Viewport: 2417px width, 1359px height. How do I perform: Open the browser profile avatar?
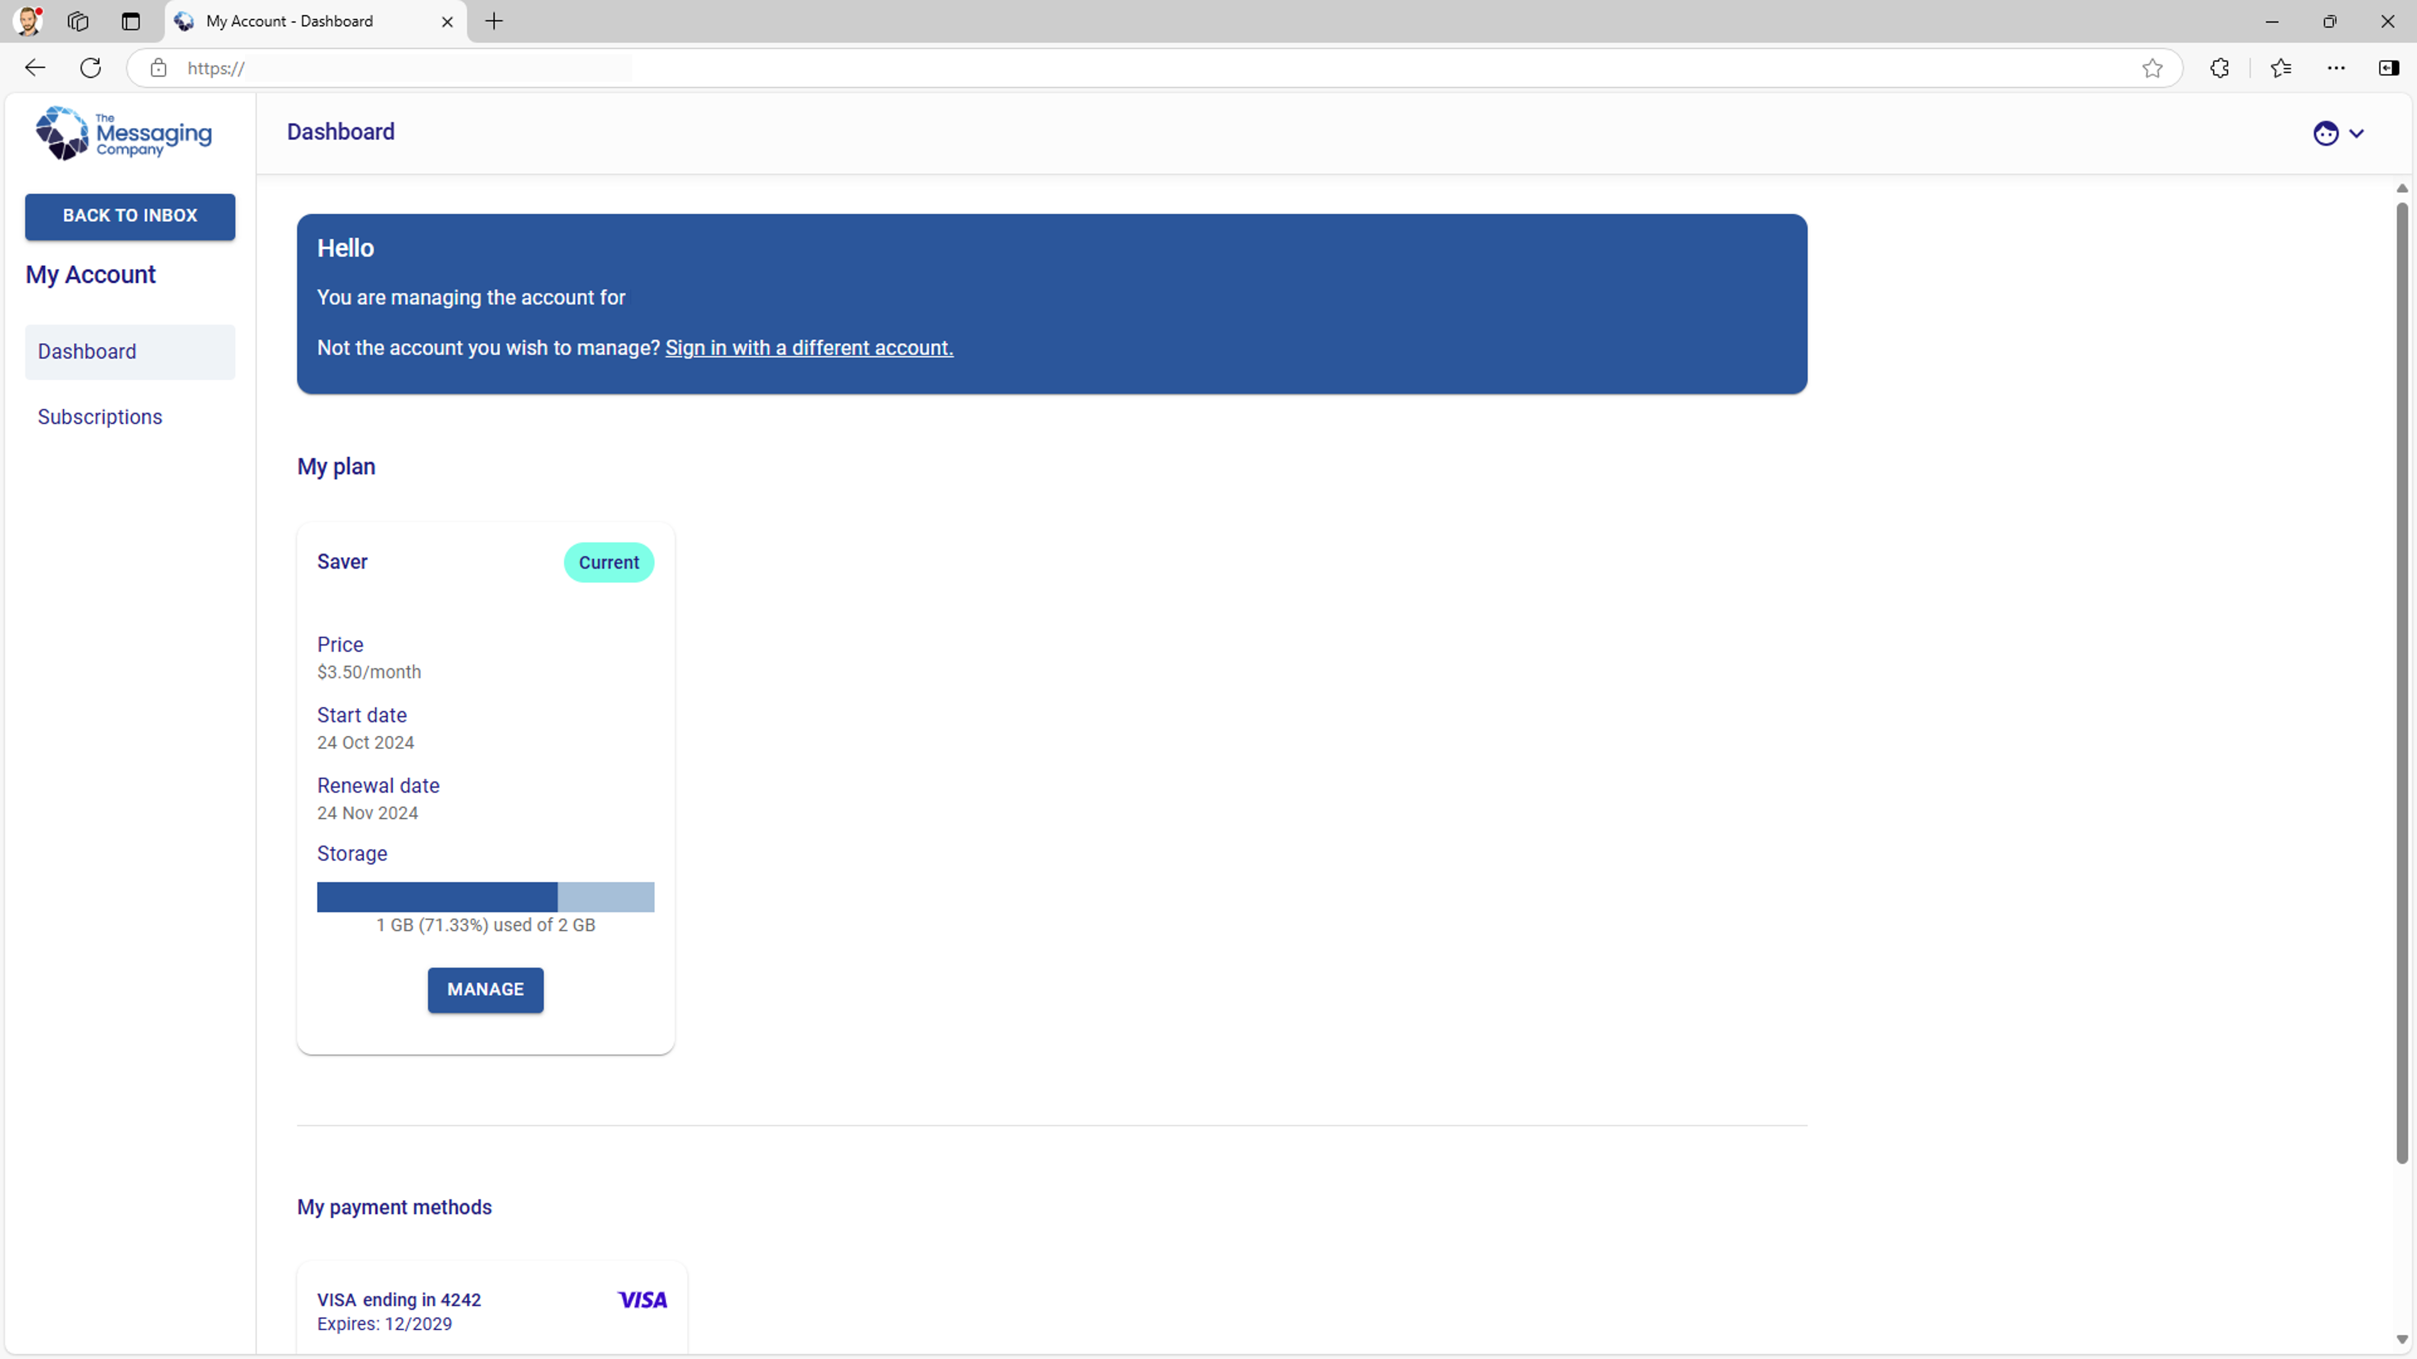tap(28, 21)
